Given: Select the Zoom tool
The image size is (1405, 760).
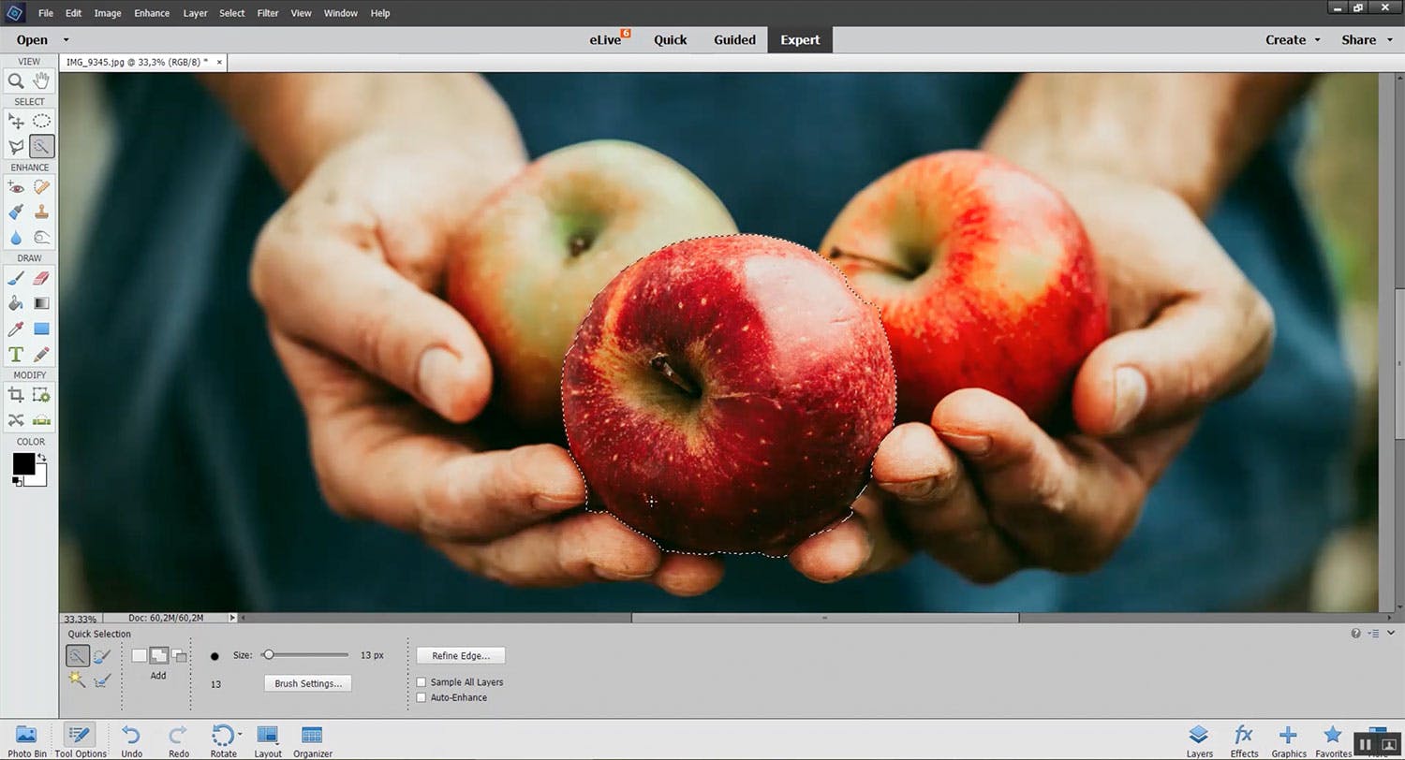Looking at the screenshot, I should [x=16, y=81].
